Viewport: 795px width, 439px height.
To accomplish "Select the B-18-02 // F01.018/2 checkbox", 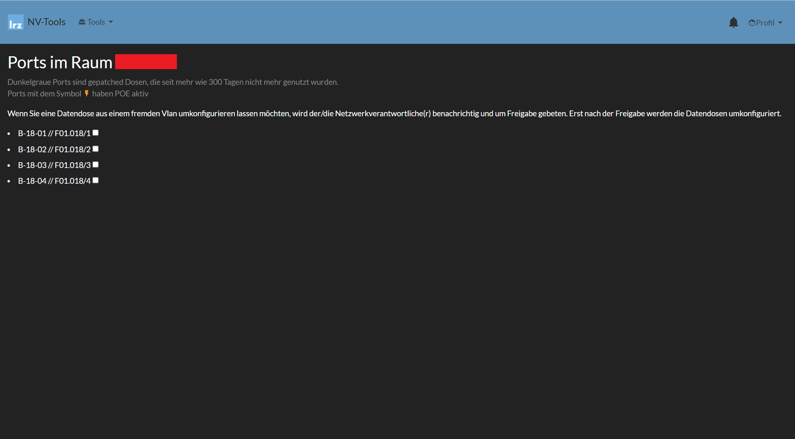I will pyautogui.click(x=96, y=149).
